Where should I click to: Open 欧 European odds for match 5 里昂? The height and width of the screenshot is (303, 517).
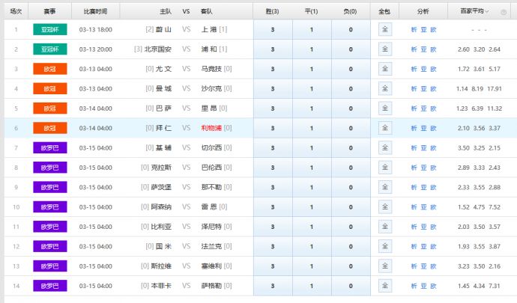point(433,108)
